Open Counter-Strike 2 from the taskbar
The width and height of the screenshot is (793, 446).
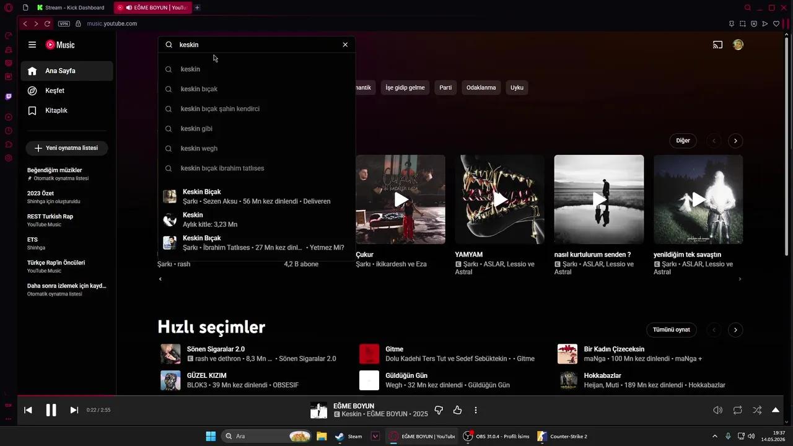point(563,436)
